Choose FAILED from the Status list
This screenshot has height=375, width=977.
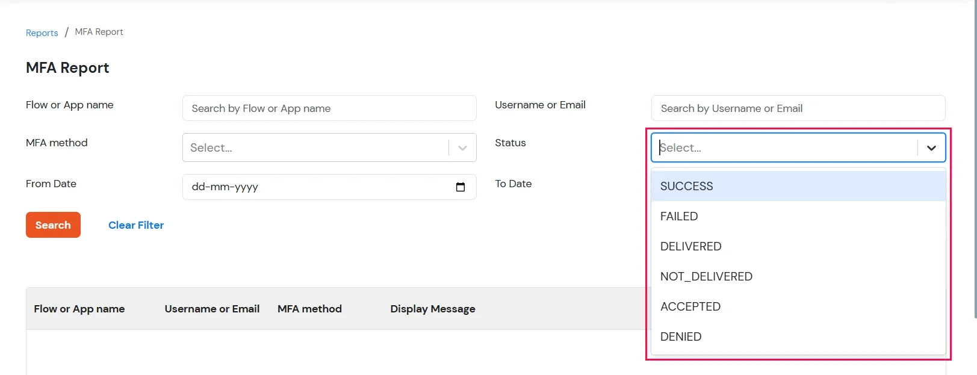798,216
